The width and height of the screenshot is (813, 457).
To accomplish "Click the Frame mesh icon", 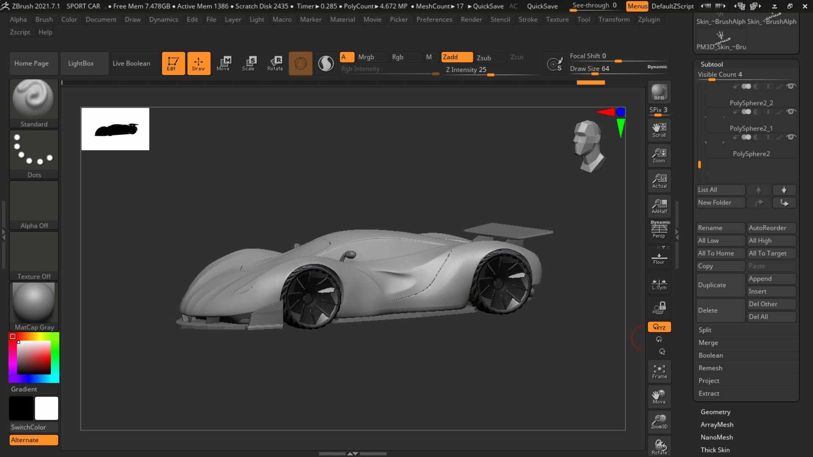I will click(659, 371).
